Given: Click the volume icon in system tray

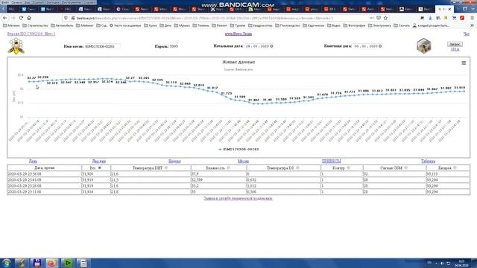Looking at the screenshot, I should pos(442,263).
